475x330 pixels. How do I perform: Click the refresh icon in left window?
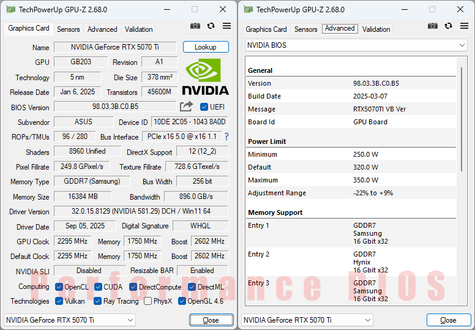(x=211, y=26)
